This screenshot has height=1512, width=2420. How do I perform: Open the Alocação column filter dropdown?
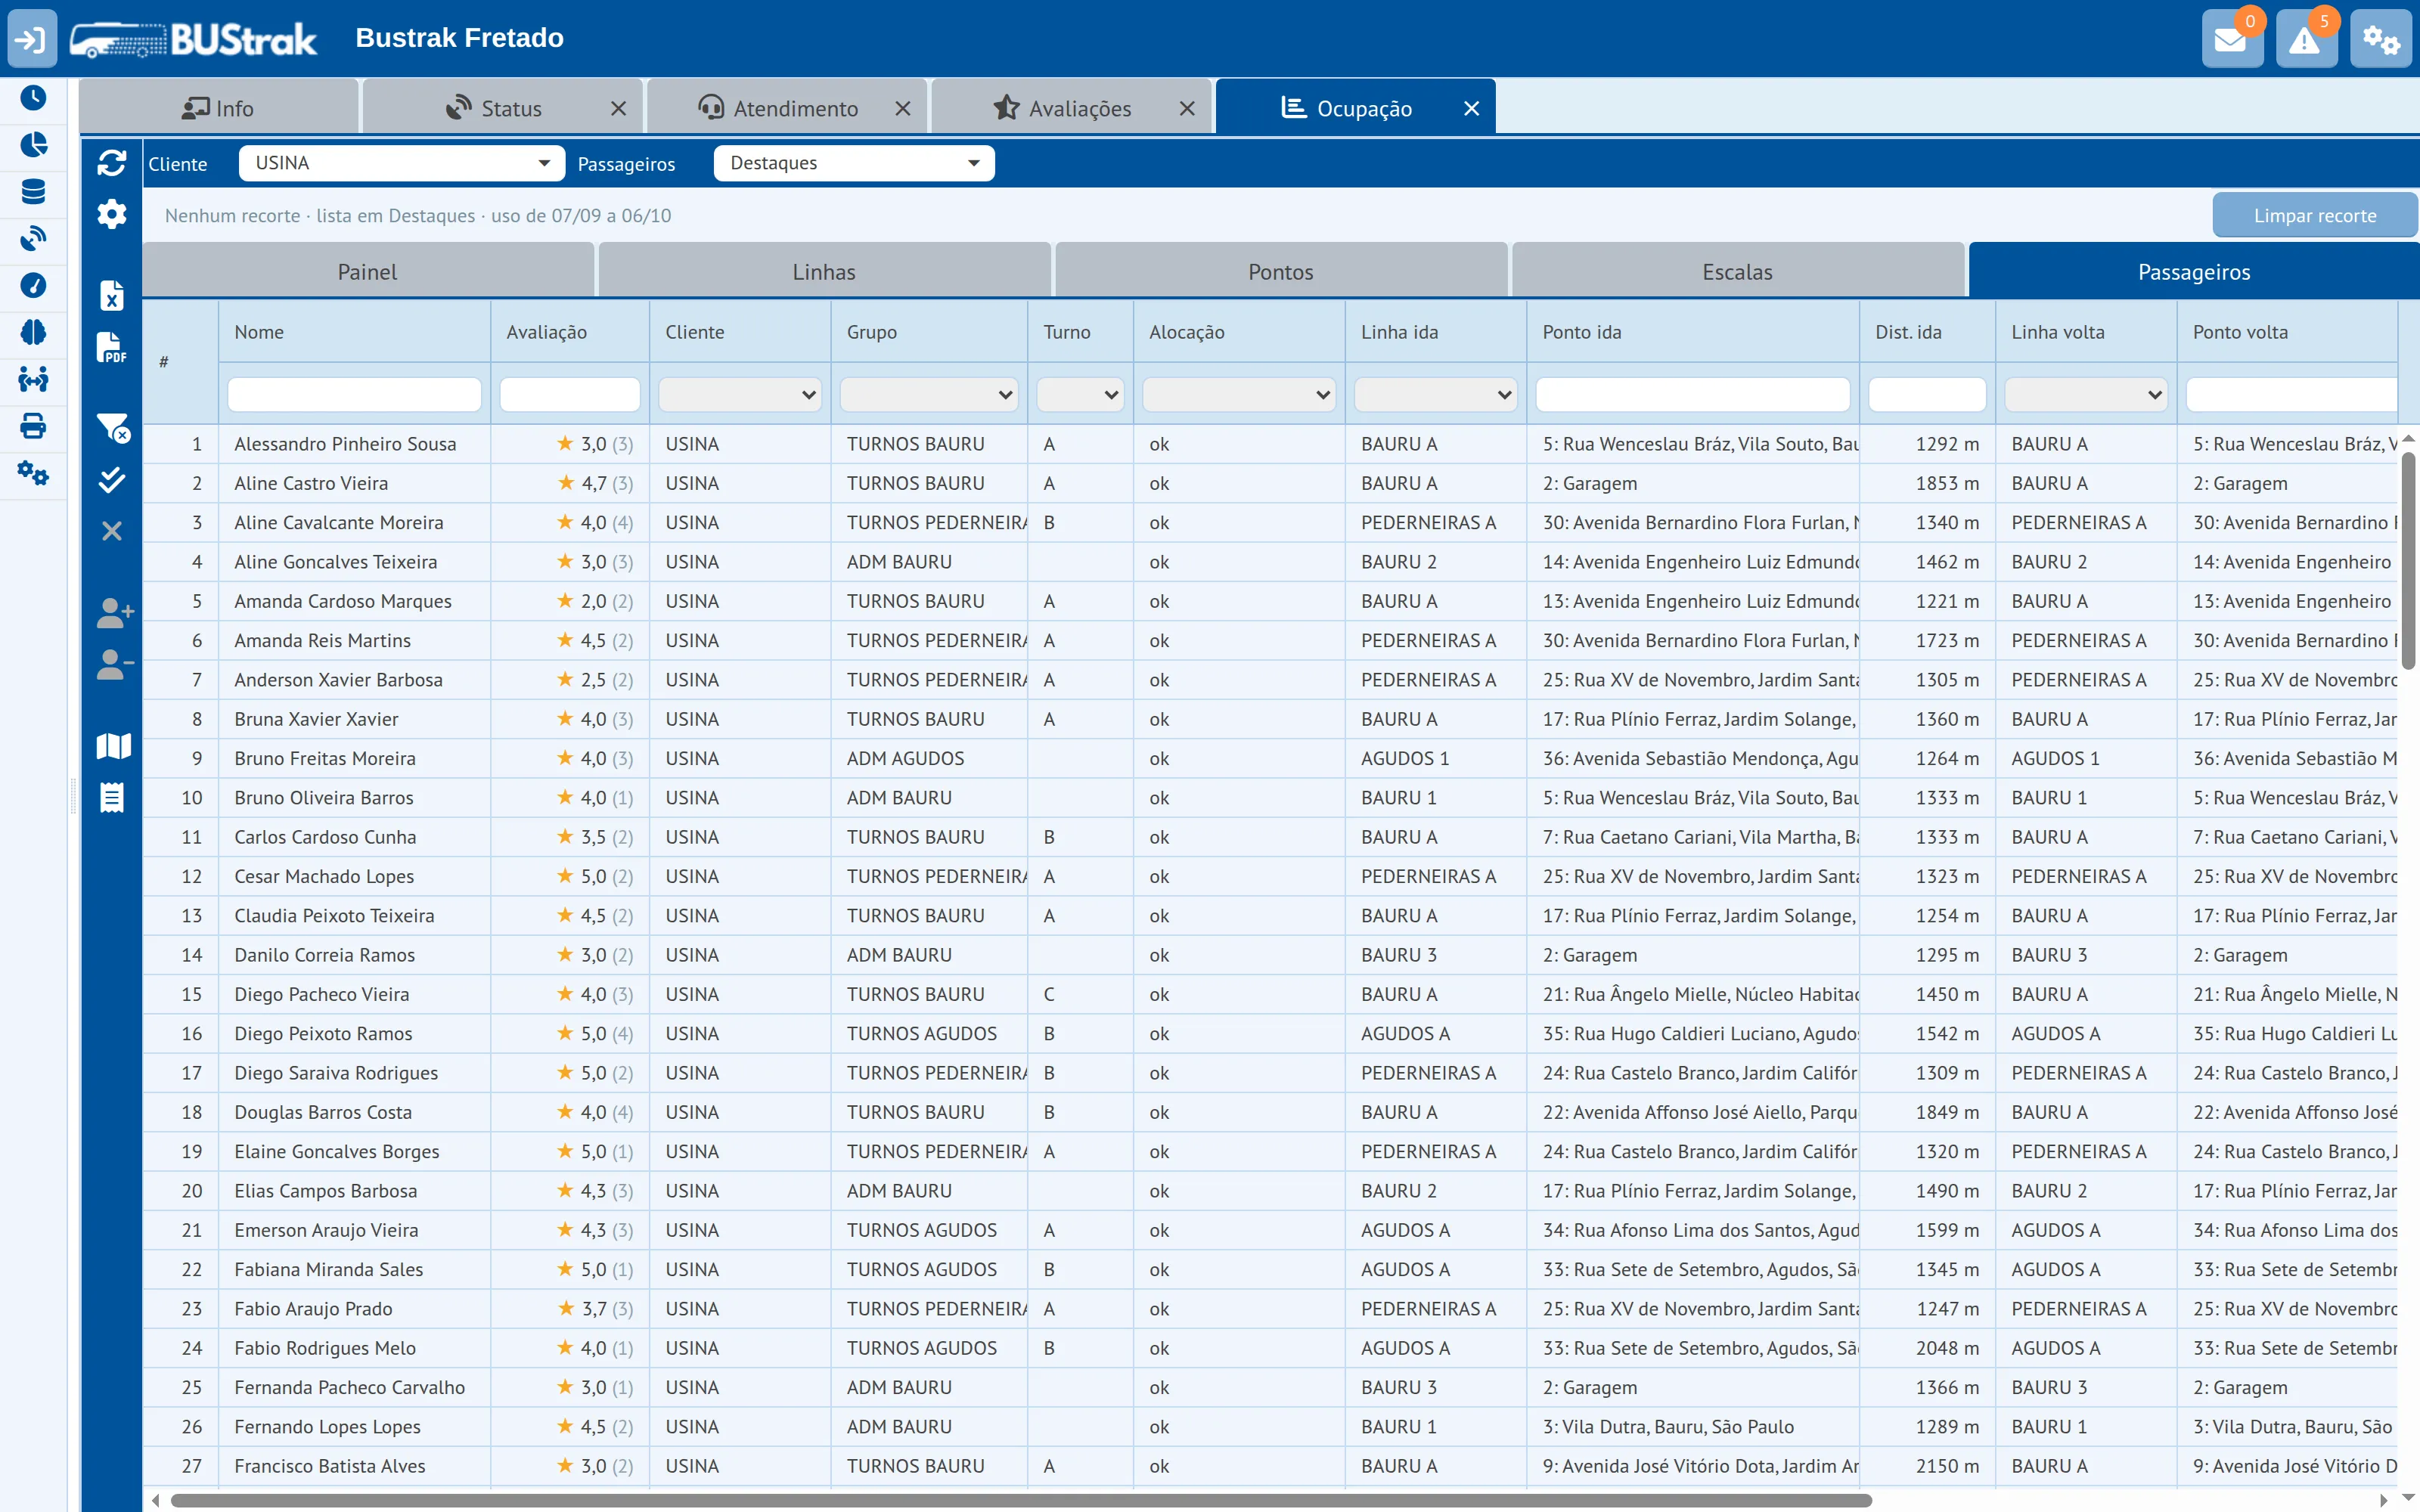pos(1239,395)
